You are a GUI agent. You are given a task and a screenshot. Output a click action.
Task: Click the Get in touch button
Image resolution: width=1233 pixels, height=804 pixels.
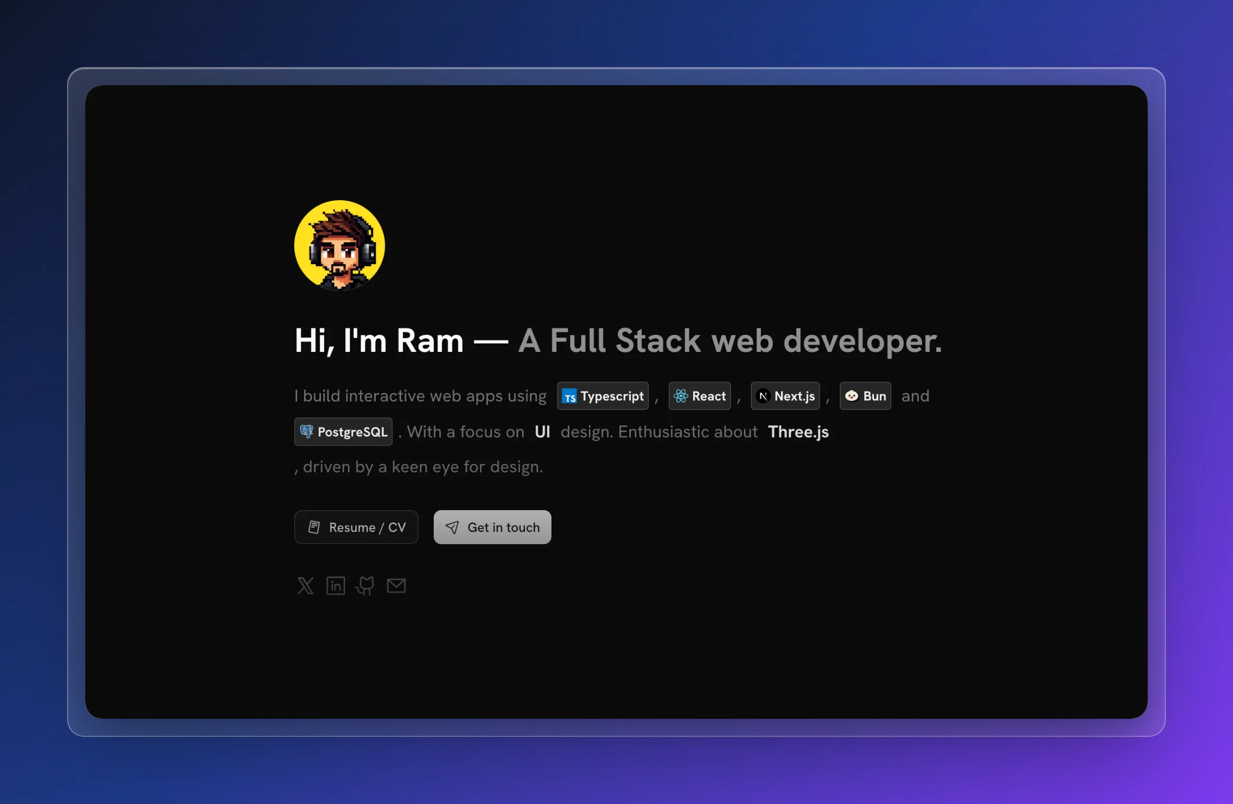pos(492,527)
